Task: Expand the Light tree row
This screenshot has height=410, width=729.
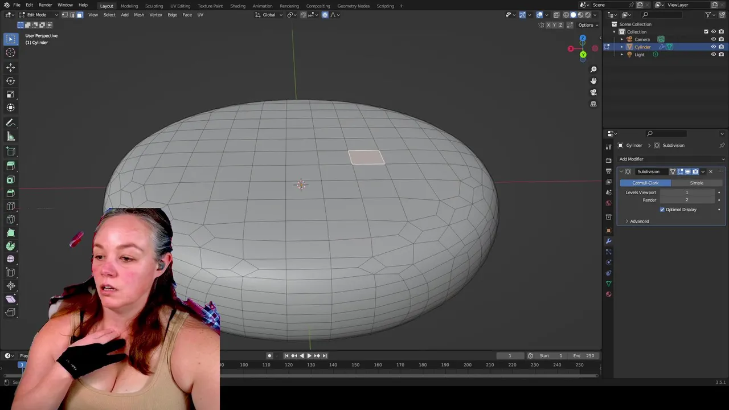Action: click(x=621, y=55)
